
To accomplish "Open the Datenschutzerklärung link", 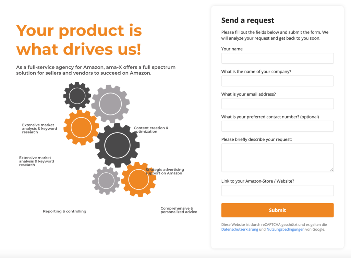I will (x=240, y=229).
